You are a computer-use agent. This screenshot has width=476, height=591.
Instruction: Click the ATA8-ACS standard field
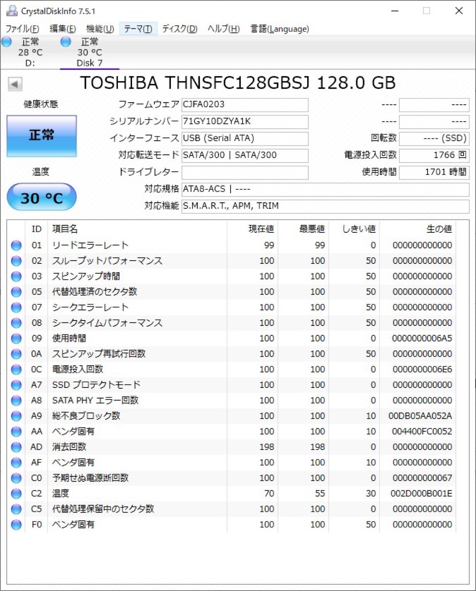coord(325,189)
